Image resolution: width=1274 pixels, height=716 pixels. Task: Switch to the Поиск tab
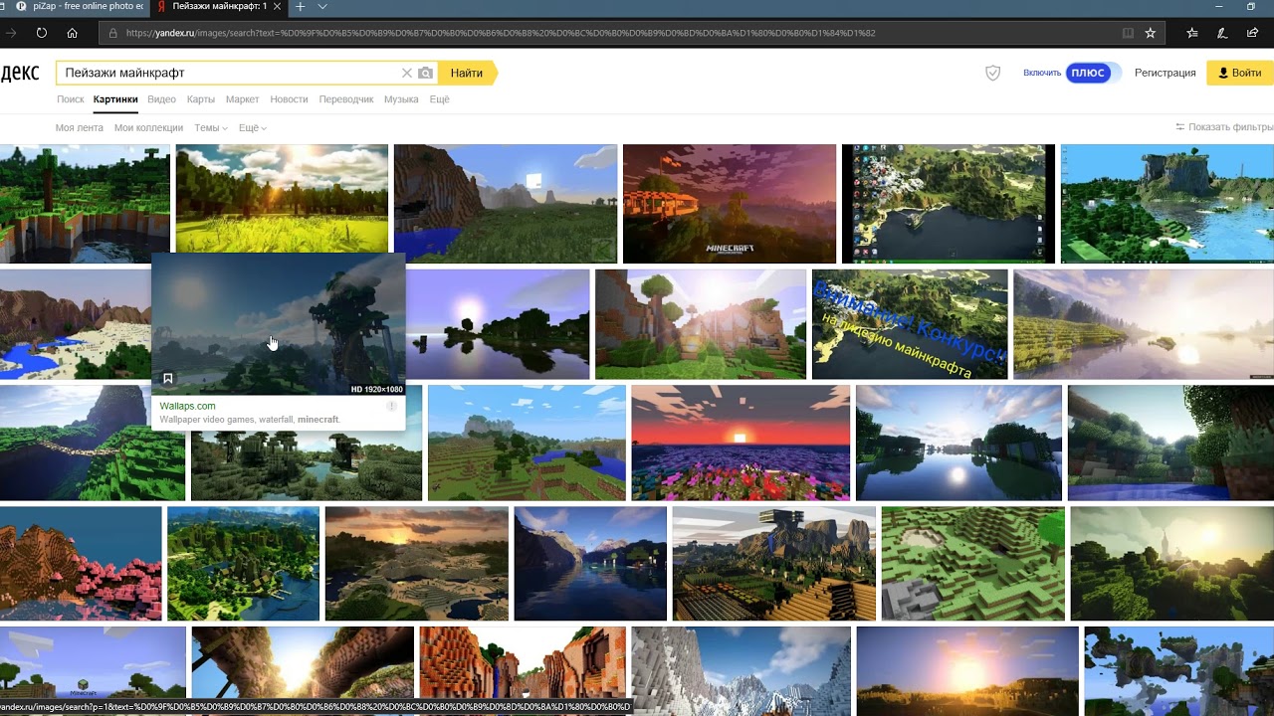[71, 99]
